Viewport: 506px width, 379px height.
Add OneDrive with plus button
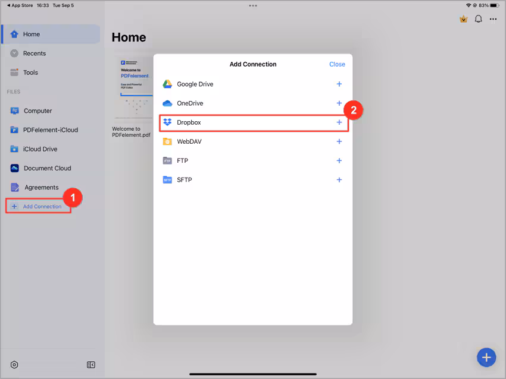pos(339,103)
